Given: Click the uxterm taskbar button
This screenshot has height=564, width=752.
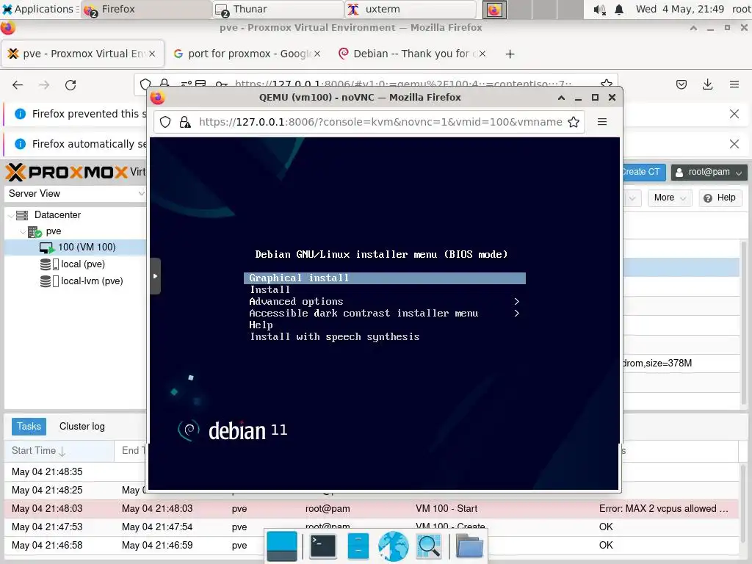Looking at the screenshot, I should click(x=411, y=9).
